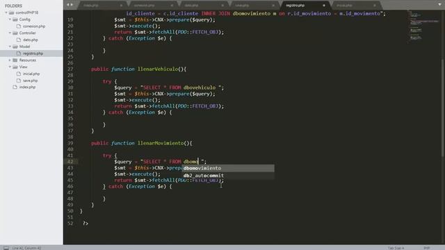The width and height of the screenshot is (445, 250).
Task: Close the conexion.php tab
Action: pyautogui.click(x=172, y=6)
